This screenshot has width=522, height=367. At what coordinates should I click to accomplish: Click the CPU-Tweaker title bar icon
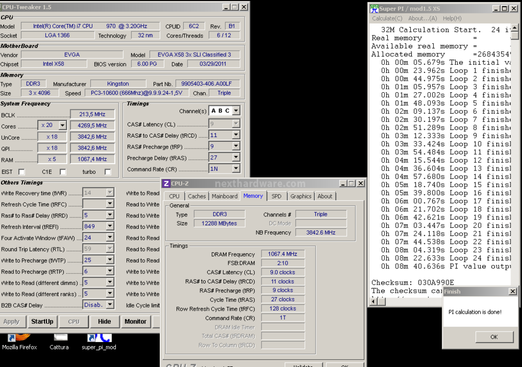[2, 7]
